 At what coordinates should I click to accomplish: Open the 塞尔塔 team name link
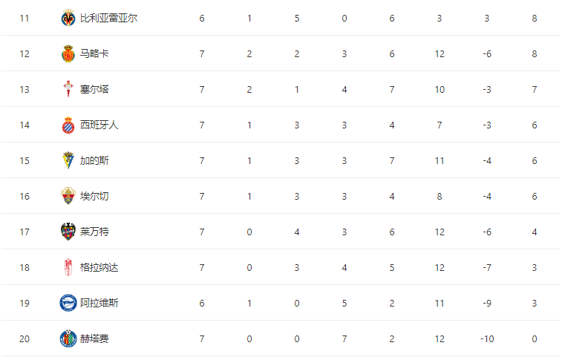pyautogui.click(x=94, y=89)
